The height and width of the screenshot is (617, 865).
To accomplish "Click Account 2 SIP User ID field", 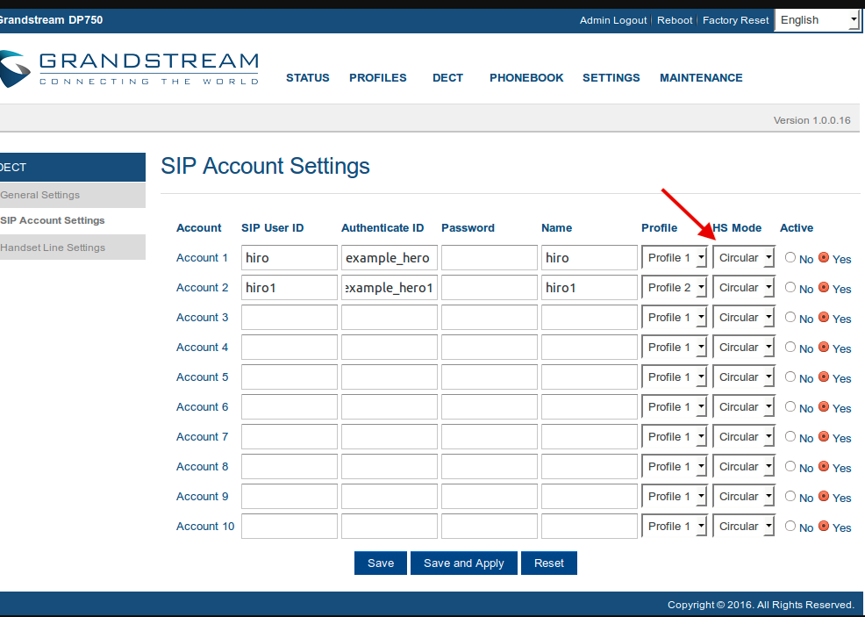I will click(290, 288).
